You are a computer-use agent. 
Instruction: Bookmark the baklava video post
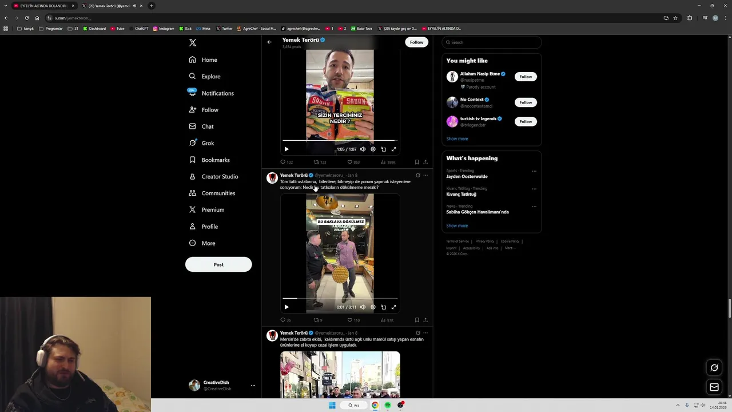coord(417,320)
